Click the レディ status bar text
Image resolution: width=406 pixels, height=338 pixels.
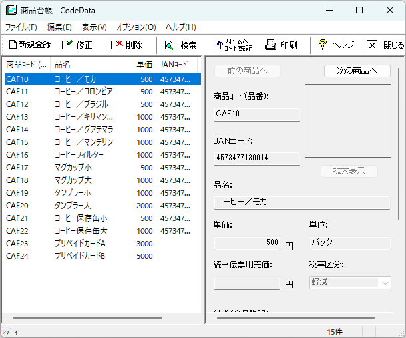[x=10, y=331]
